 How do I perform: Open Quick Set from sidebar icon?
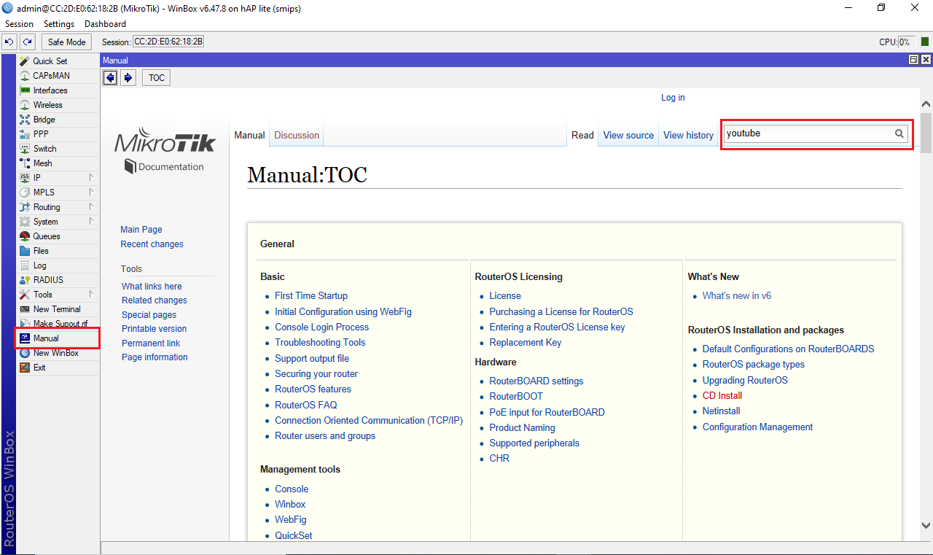coord(25,61)
